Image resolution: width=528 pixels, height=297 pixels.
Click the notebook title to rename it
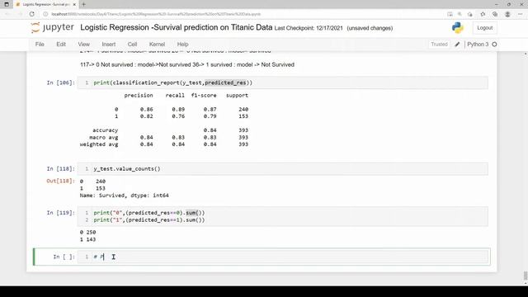tap(176, 27)
